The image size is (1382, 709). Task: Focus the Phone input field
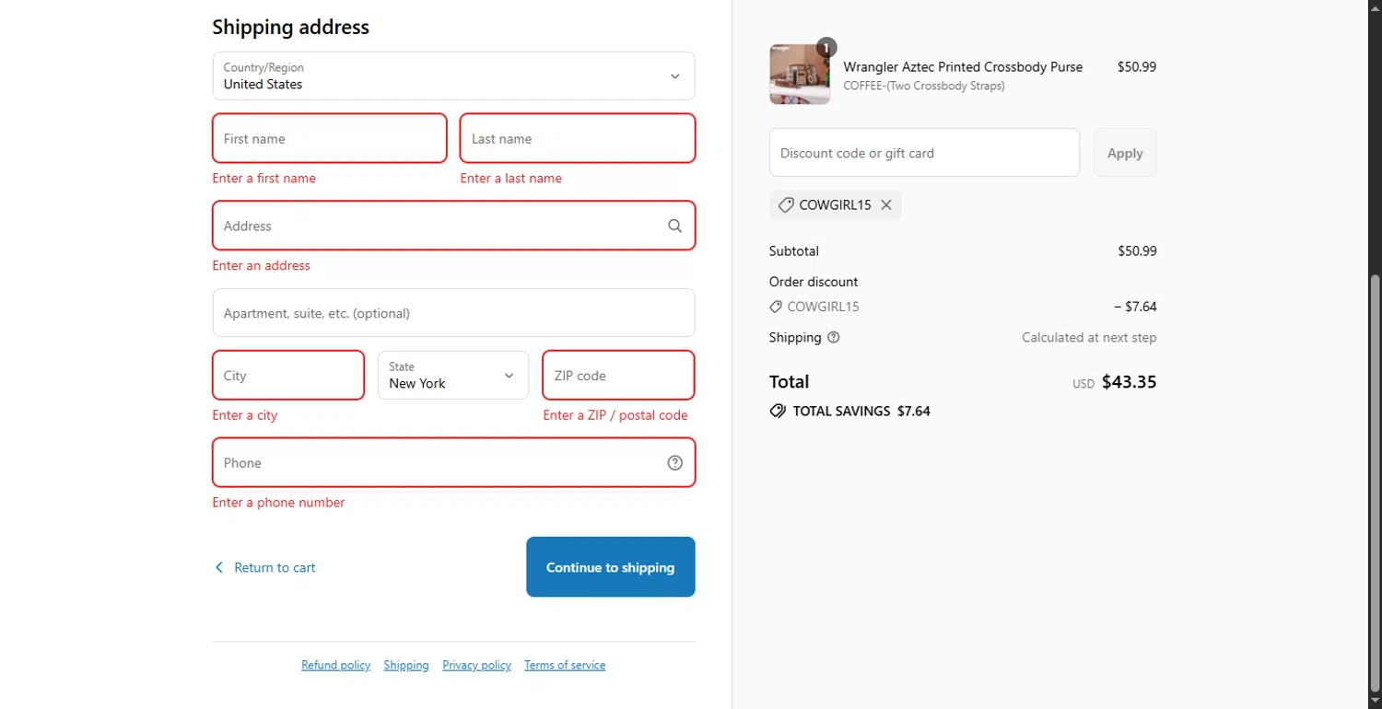(453, 462)
